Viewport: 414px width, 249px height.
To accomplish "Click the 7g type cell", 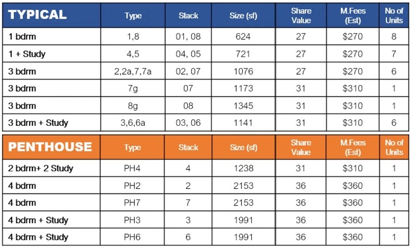I will tap(133, 89).
